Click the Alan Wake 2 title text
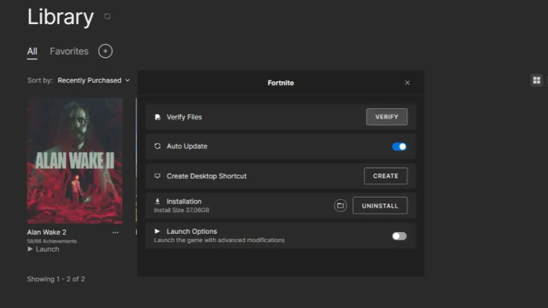548x308 pixels. pyautogui.click(x=47, y=232)
